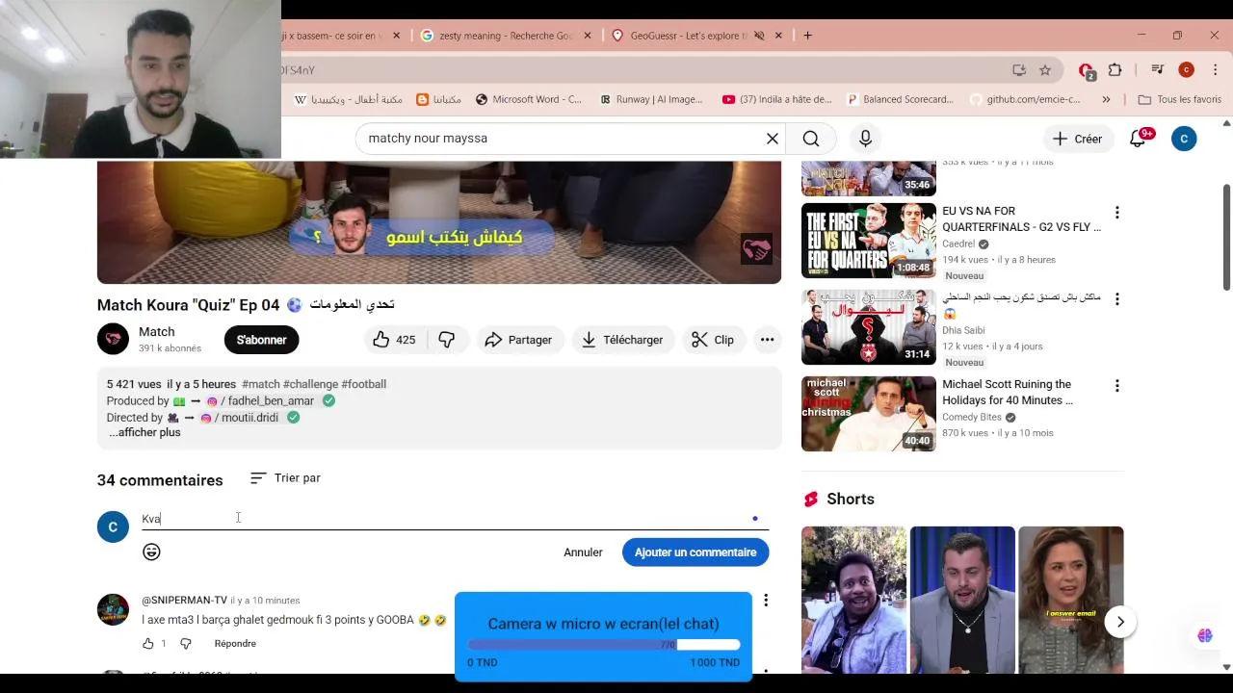Dislike the video with thumbs down

447,340
